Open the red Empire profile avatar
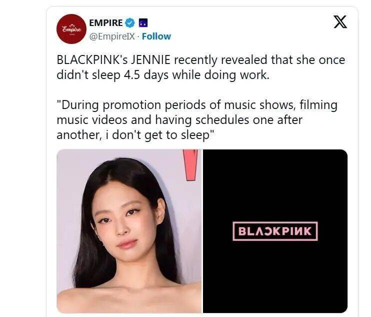This screenshot has height=317, width=371. (71, 29)
